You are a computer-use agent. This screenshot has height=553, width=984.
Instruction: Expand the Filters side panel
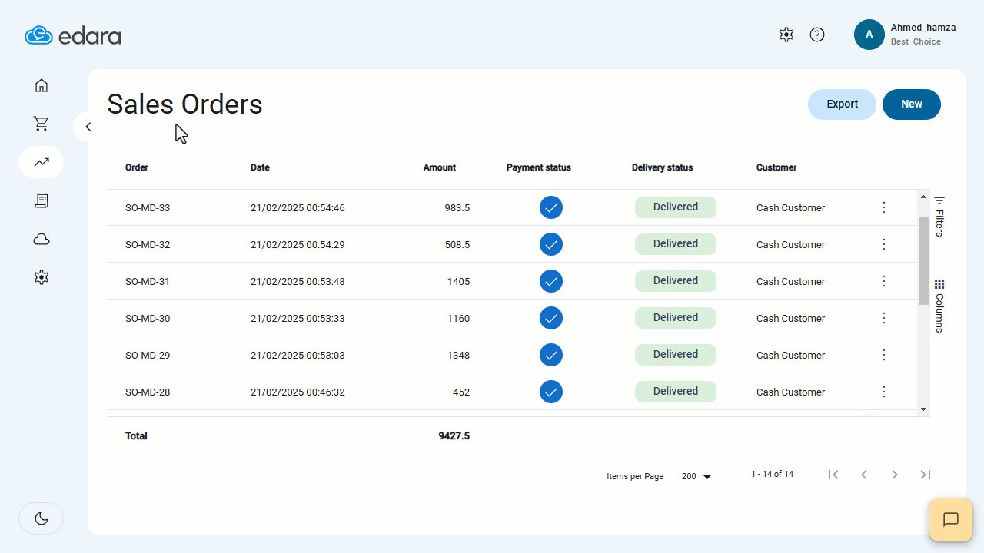click(x=939, y=216)
